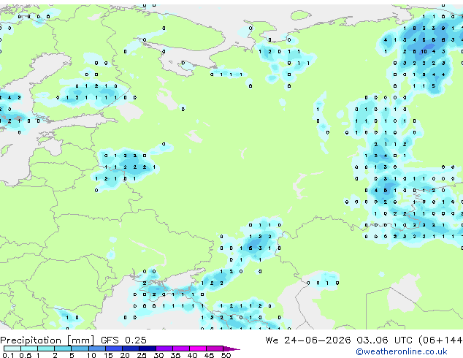Click the over-50 mm arrow tip of legend
Image resolution: width=463 pixels, height=358 pixels.
click(231, 349)
